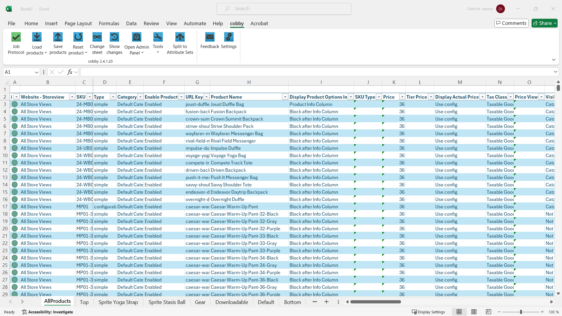Click the zoom slider handle

(521, 312)
